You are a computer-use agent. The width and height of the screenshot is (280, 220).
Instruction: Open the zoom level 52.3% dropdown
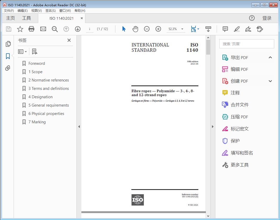pos(182,29)
